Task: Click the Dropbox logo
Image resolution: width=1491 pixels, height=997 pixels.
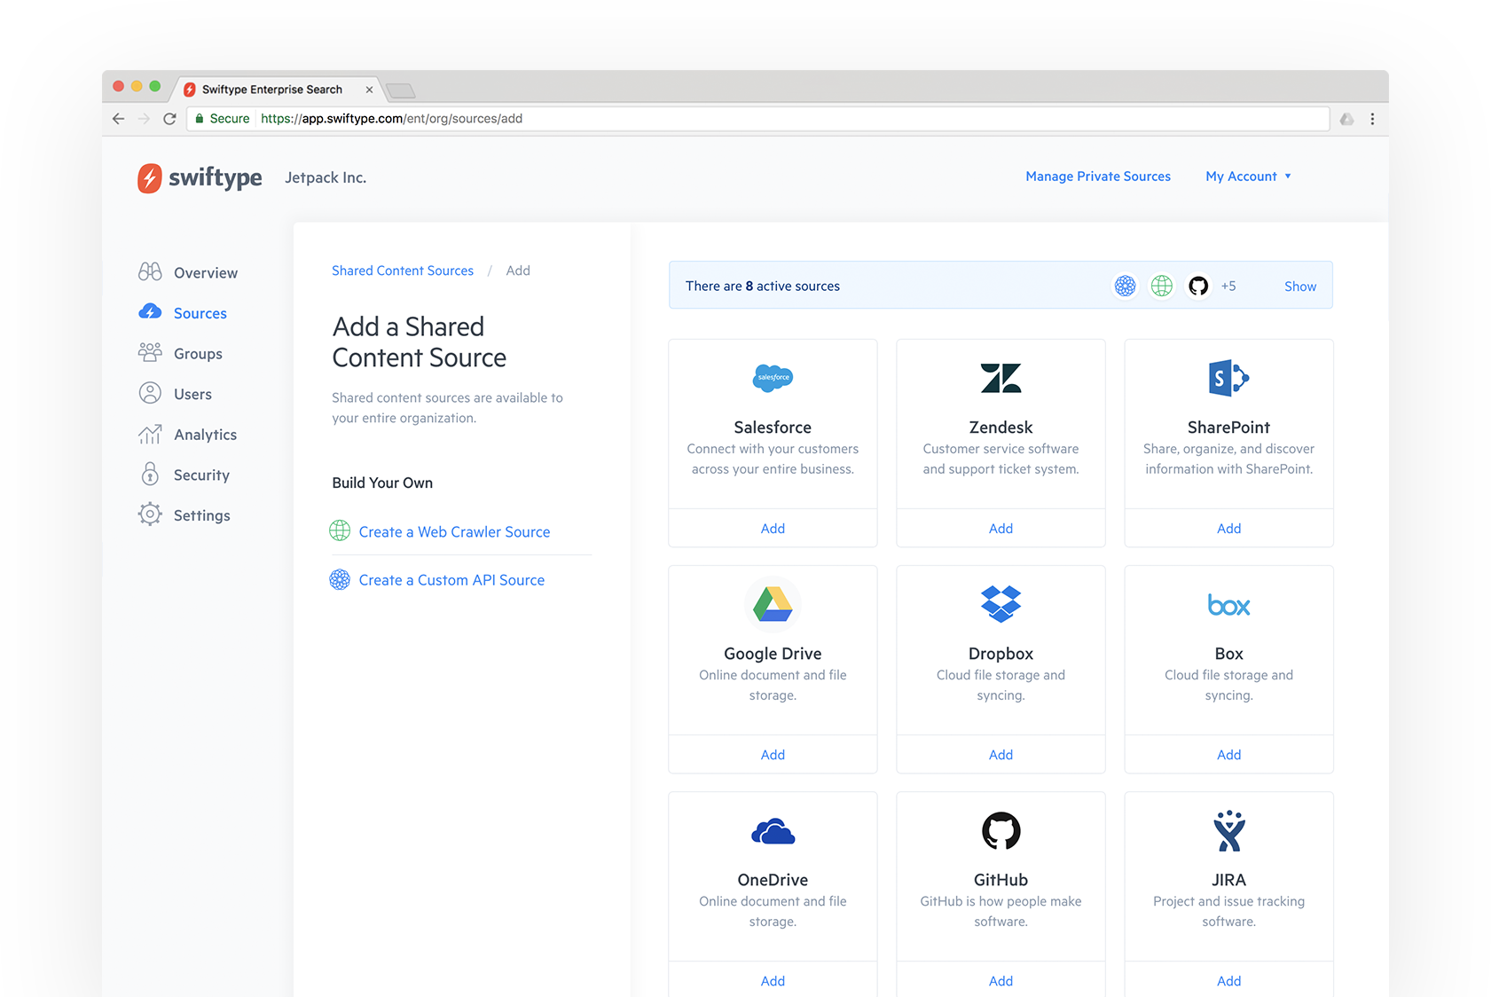Action: tap(1001, 604)
